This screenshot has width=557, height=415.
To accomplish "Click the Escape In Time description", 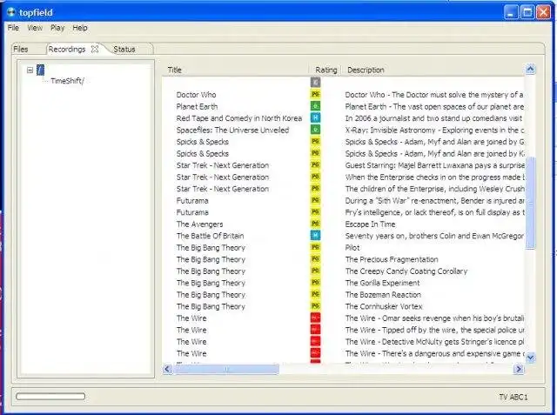I will [x=370, y=224].
